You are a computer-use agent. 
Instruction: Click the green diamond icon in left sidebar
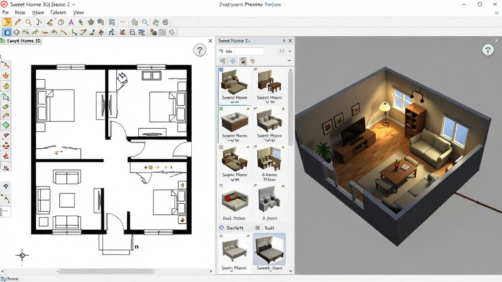point(6,125)
